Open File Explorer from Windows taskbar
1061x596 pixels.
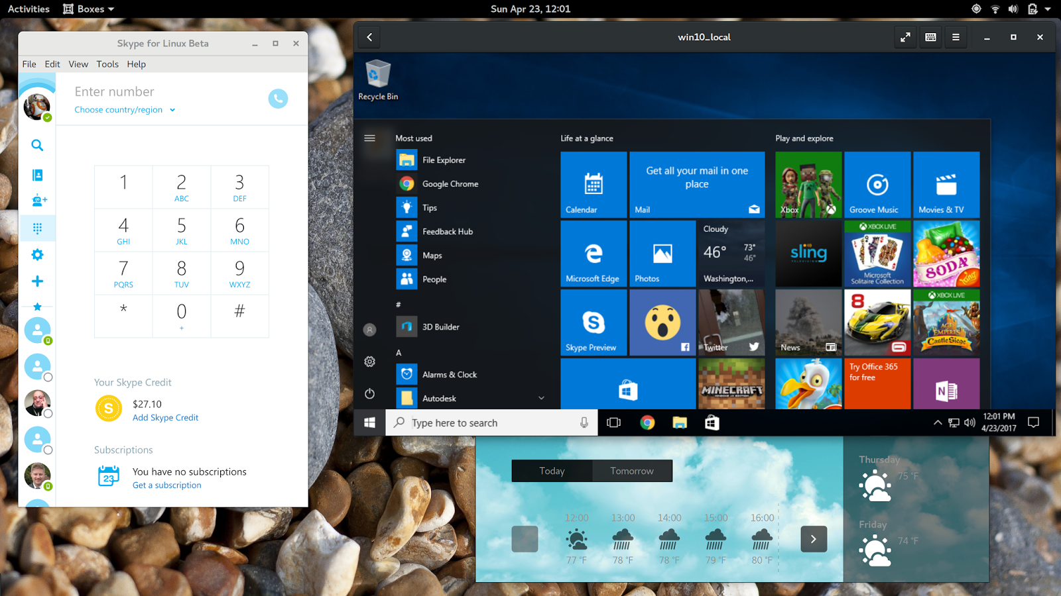click(680, 422)
